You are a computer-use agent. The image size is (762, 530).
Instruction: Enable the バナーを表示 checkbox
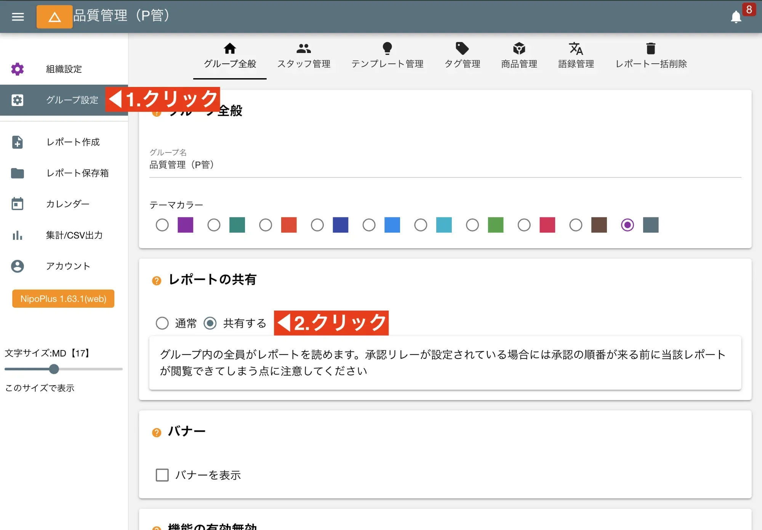(x=162, y=475)
